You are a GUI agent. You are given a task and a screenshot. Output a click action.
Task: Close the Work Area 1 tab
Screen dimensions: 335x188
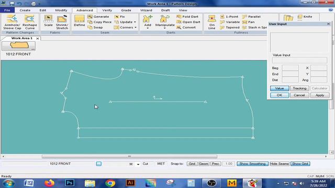pos(38,38)
